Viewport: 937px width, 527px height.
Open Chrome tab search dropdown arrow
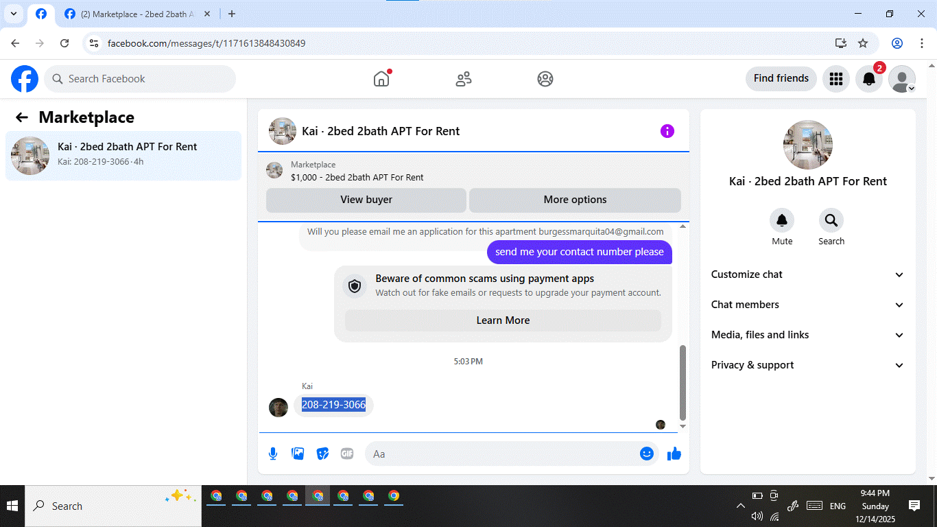tap(13, 14)
